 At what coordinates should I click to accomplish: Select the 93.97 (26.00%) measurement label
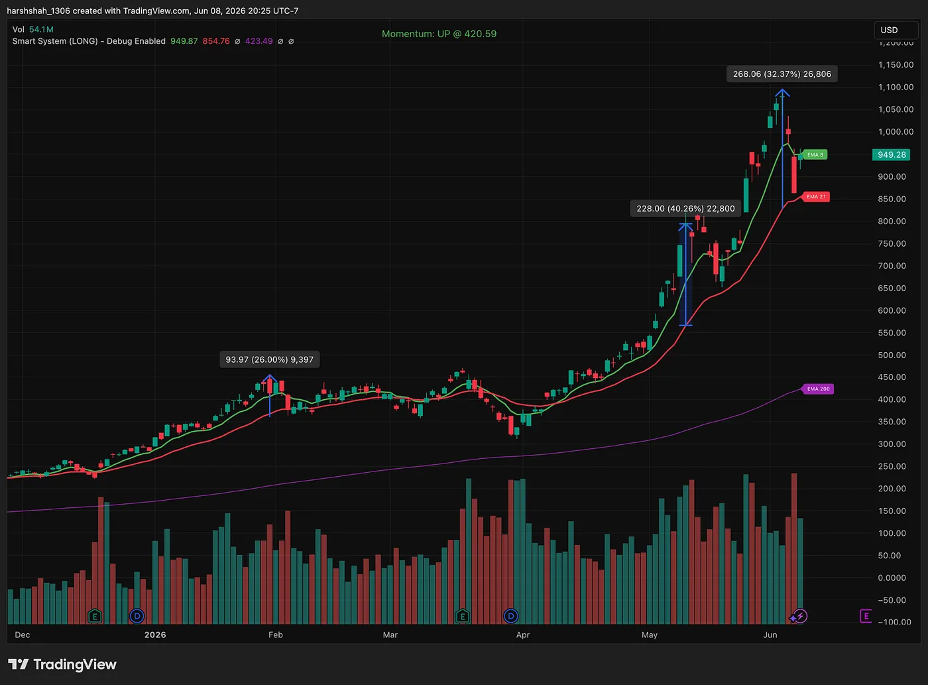click(270, 359)
